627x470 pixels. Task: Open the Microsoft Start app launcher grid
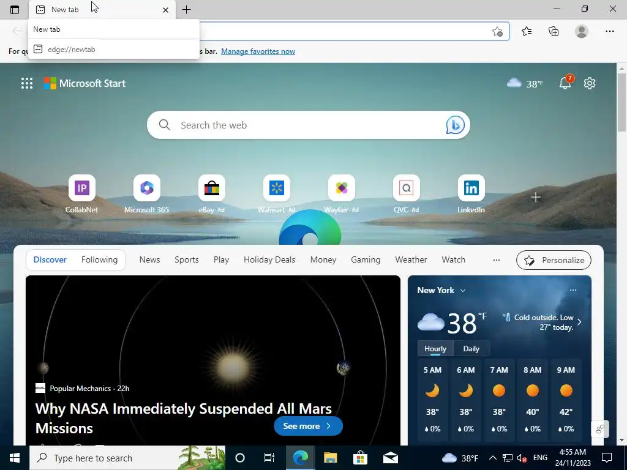(x=27, y=83)
